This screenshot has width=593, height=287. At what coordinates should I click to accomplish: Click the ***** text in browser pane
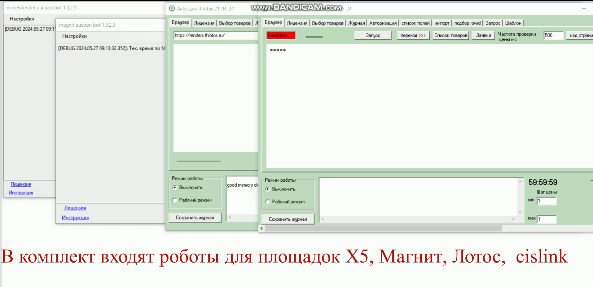tap(278, 50)
